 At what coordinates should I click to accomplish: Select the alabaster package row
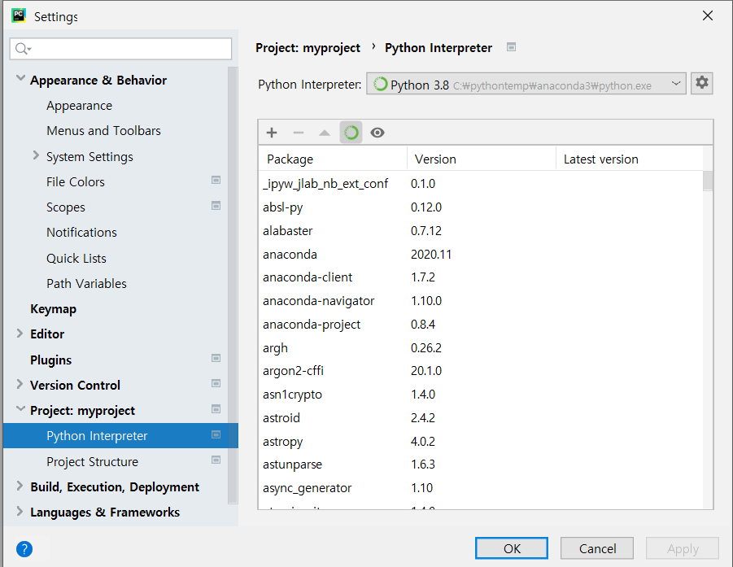[x=481, y=230]
